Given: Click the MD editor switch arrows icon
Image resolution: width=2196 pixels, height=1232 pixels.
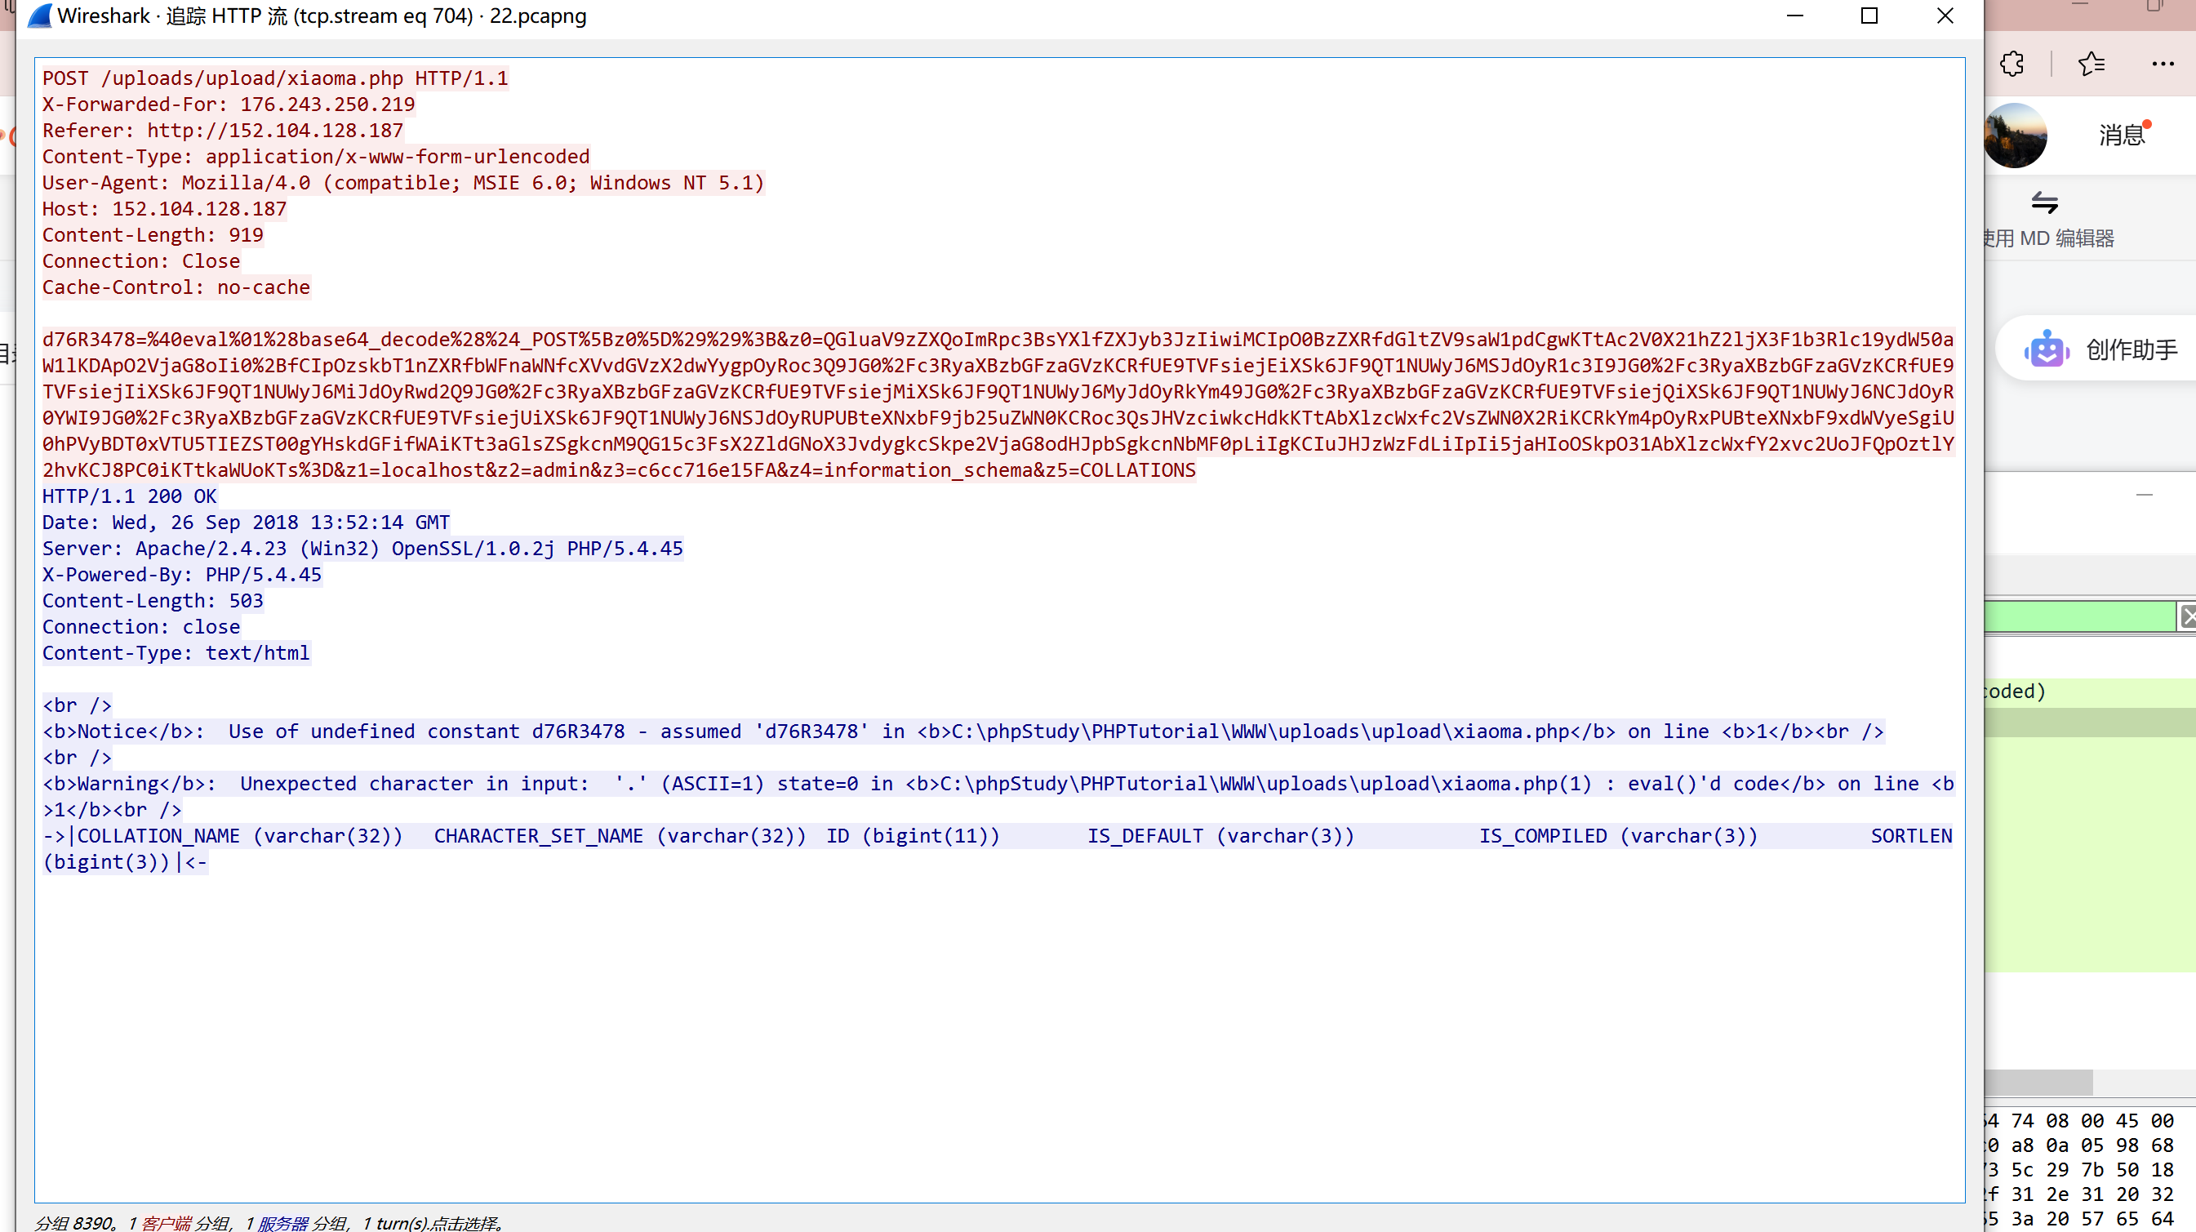Looking at the screenshot, I should tap(2044, 203).
